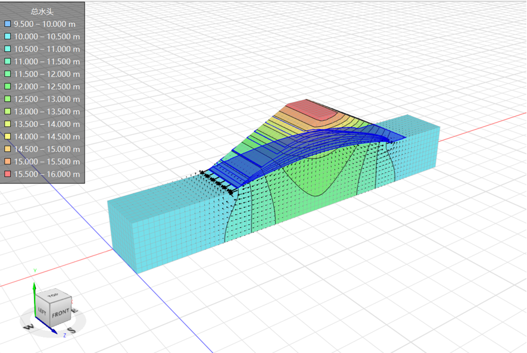This screenshot has width=527, height=353.
Task: Click the 13.500 – 14.000 m legend color swatch
Action: (x=7, y=124)
